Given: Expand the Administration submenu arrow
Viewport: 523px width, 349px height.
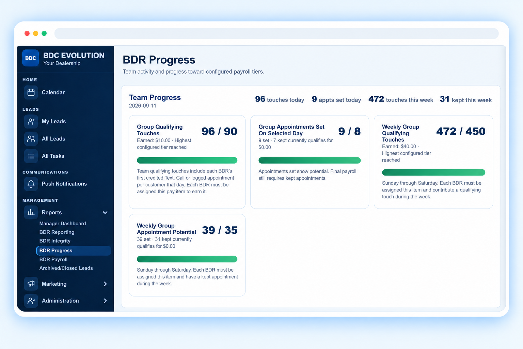Looking at the screenshot, I should [105, 301].
